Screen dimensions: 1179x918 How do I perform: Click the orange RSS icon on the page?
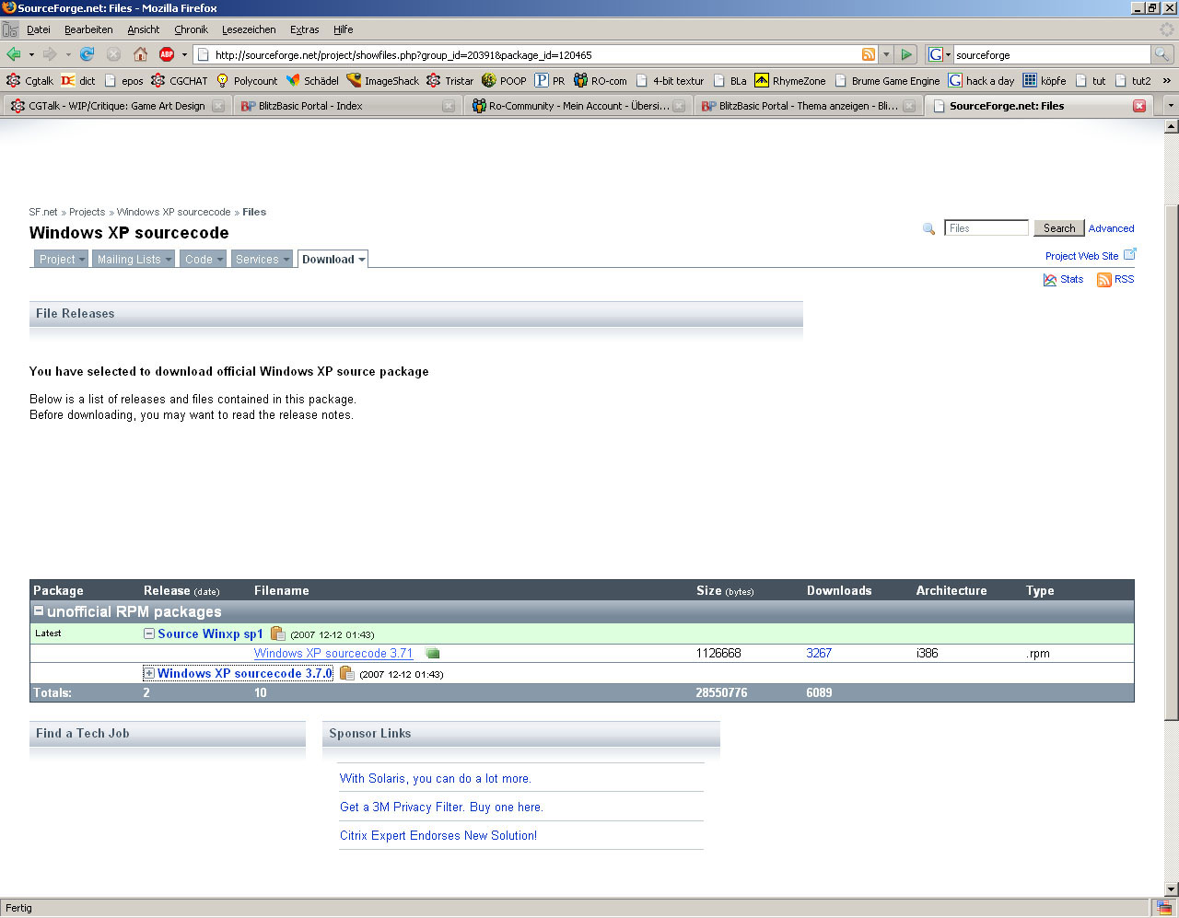[1103, 280]
